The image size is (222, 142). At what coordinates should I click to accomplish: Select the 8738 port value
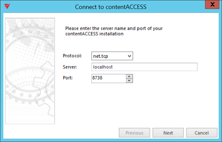99,78
